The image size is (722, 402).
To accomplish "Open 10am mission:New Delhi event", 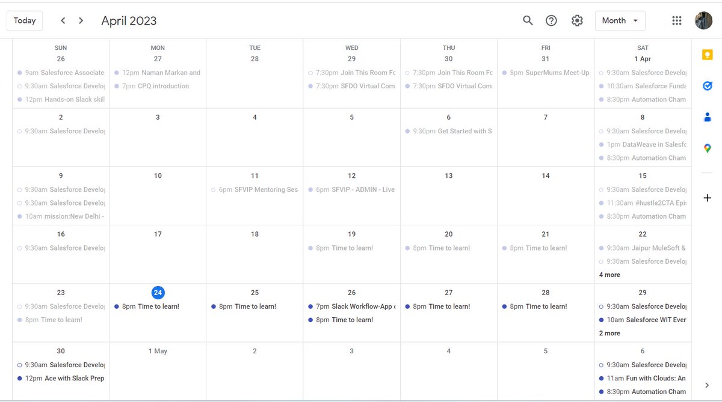I will [61, 216].
